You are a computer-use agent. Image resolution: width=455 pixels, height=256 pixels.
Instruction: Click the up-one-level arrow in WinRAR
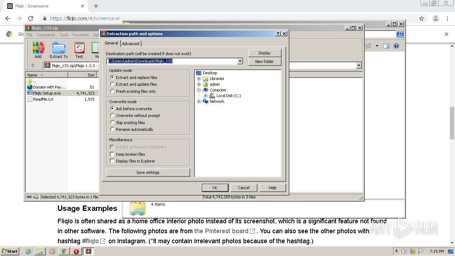click(33, 65)
